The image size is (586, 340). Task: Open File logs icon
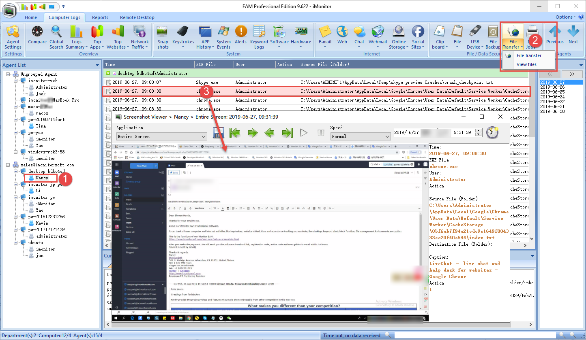coord(457,37)
